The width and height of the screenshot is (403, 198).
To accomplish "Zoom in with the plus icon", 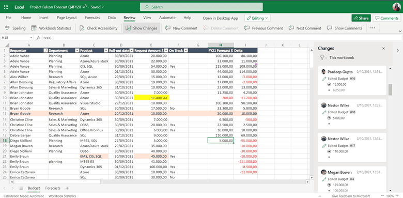I will (x=397, y=196).
